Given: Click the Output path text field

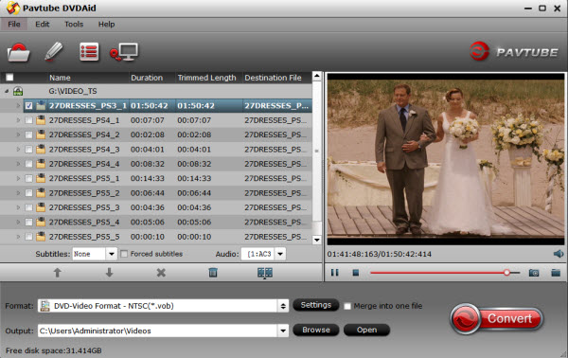Looking at the screenshot, I should click(x=157, y=331).
